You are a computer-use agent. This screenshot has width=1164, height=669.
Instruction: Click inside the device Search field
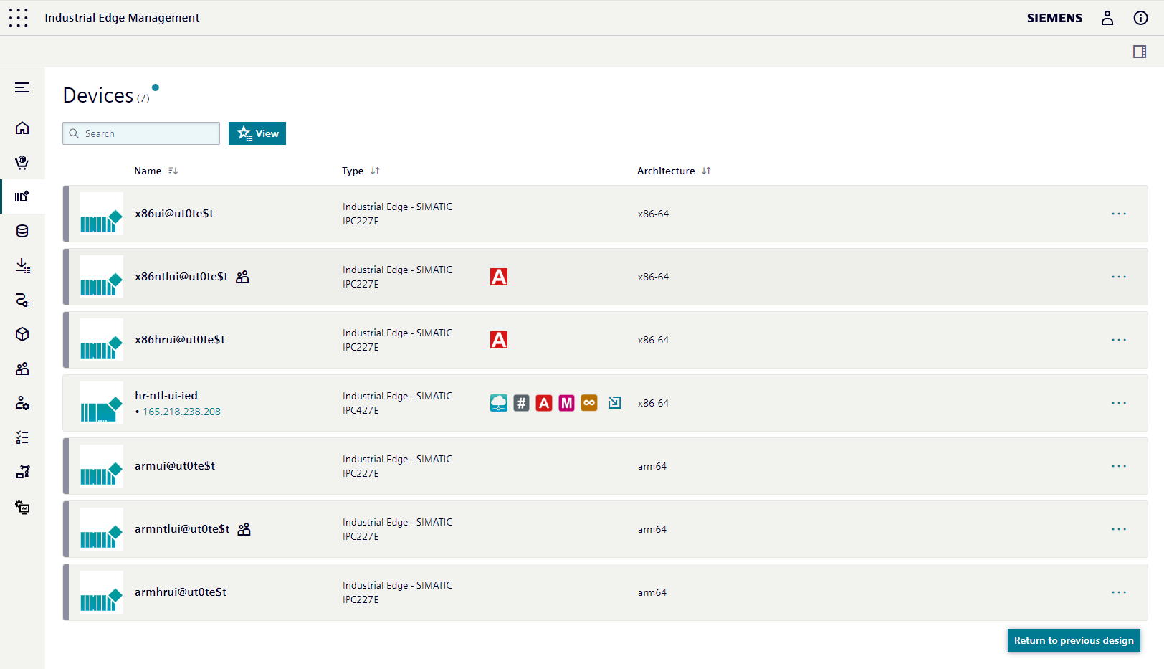point(140,133)
